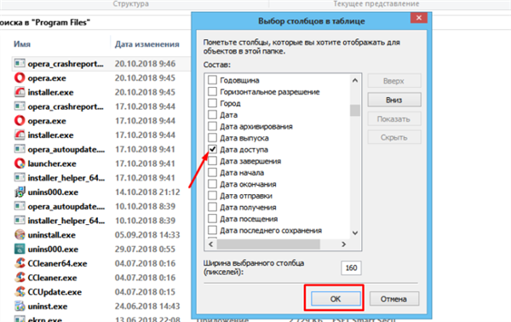Click the icon of unins000.exe dated 29.07.2018
This screenshot has width=511, height=322.
[x=20, y=249]
